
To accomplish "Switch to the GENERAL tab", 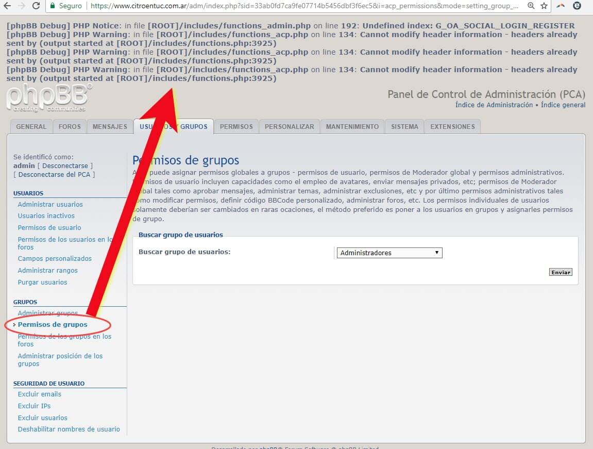I will click(31, 126).
